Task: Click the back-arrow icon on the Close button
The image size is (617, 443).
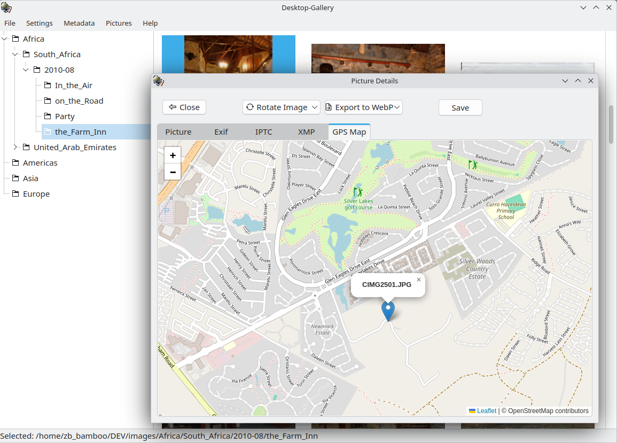Action: 174,107
